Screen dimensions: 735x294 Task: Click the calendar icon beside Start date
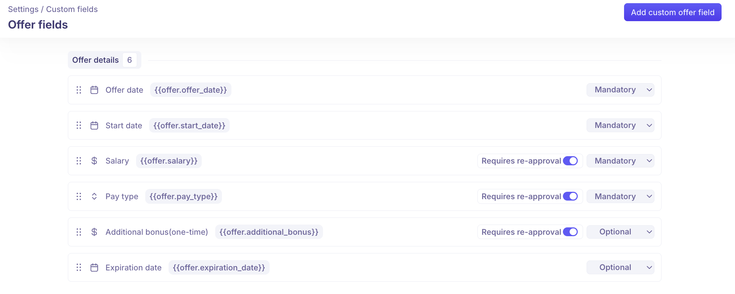pos(94,125)
